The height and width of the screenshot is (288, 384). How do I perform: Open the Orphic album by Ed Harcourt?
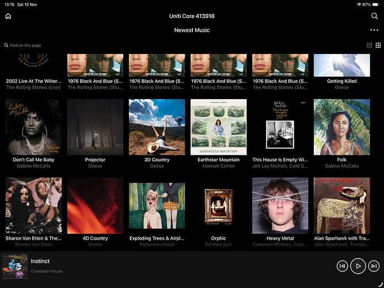click(218, 205)
